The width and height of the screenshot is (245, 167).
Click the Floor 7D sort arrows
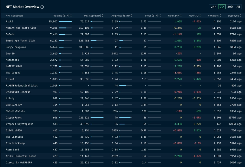pos(200,16)
